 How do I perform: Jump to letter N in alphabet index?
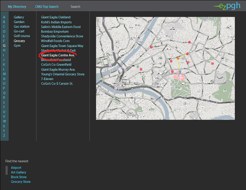click(4, 79)
